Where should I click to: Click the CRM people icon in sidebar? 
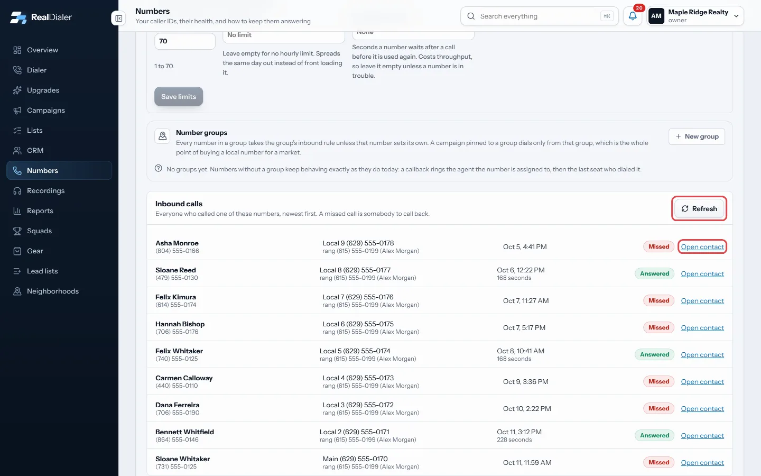pyautogui.click(x=17, y=151)
